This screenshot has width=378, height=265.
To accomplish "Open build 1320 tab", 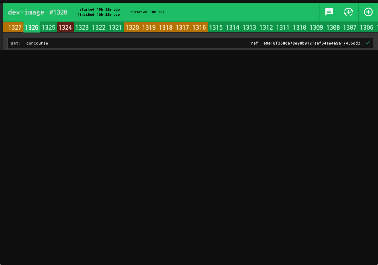I will tap(132, 27).
